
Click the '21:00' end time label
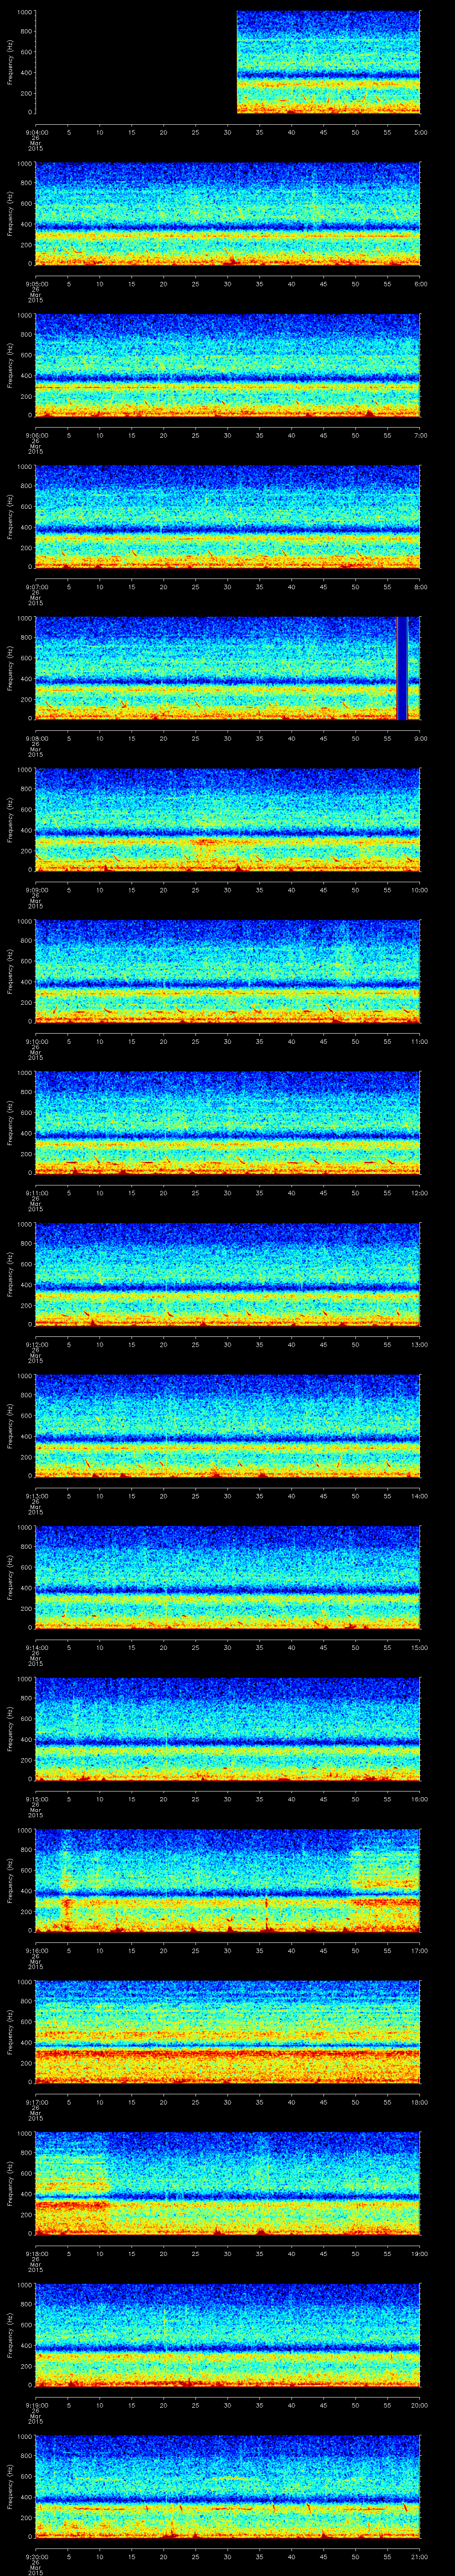pyautogui.click(x=419, y=2556)
